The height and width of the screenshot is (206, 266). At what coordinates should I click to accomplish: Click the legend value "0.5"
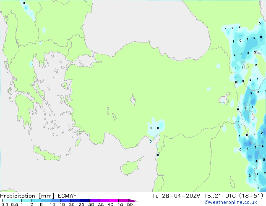click(15, 204)
